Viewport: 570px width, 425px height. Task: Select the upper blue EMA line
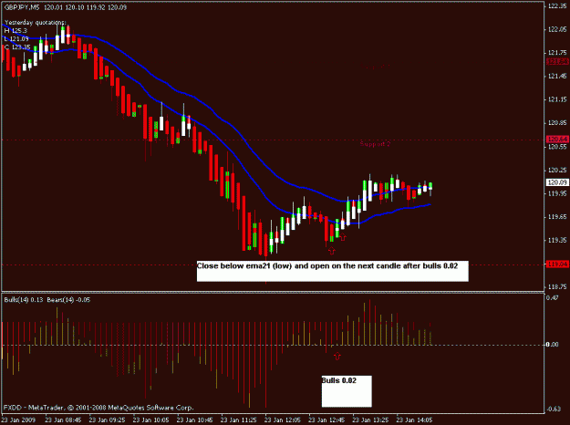[x=233, y=125]
